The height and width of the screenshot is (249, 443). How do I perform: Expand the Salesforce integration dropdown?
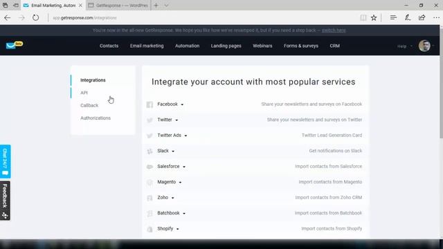click(x=184, y=167)
